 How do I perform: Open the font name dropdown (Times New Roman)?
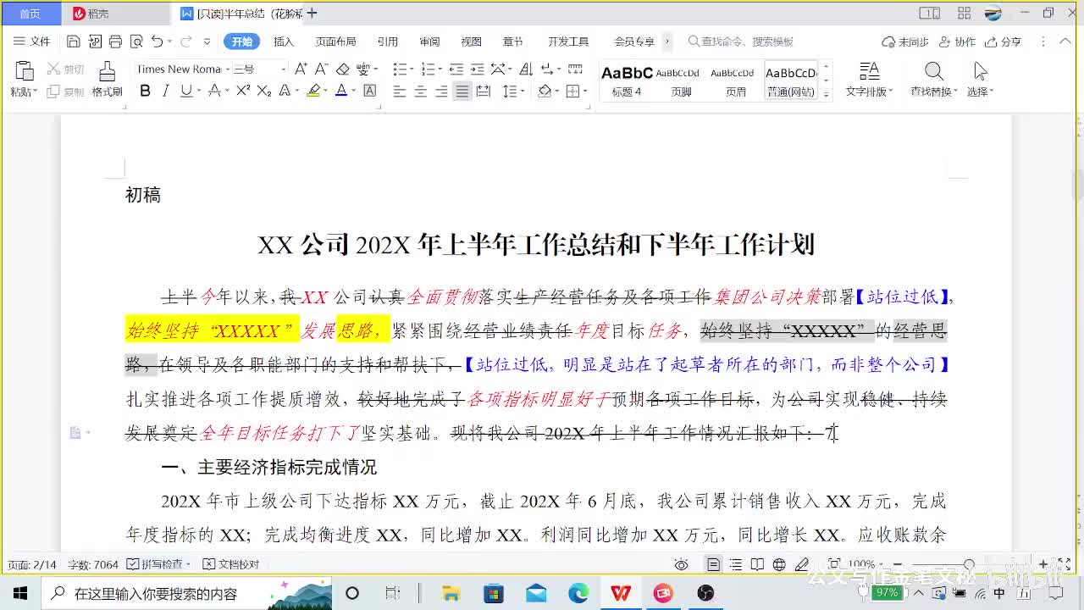tap(226, 69)
